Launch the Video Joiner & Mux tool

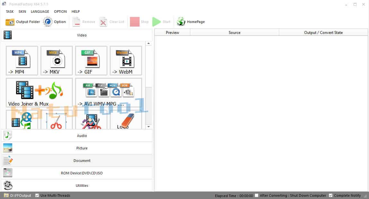[39, 92]
